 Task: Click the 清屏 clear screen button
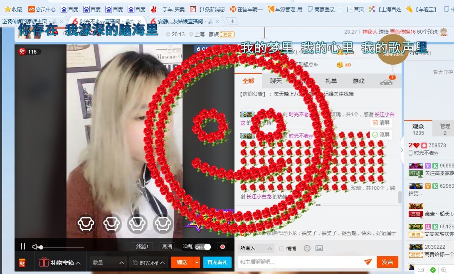point(381,122)
